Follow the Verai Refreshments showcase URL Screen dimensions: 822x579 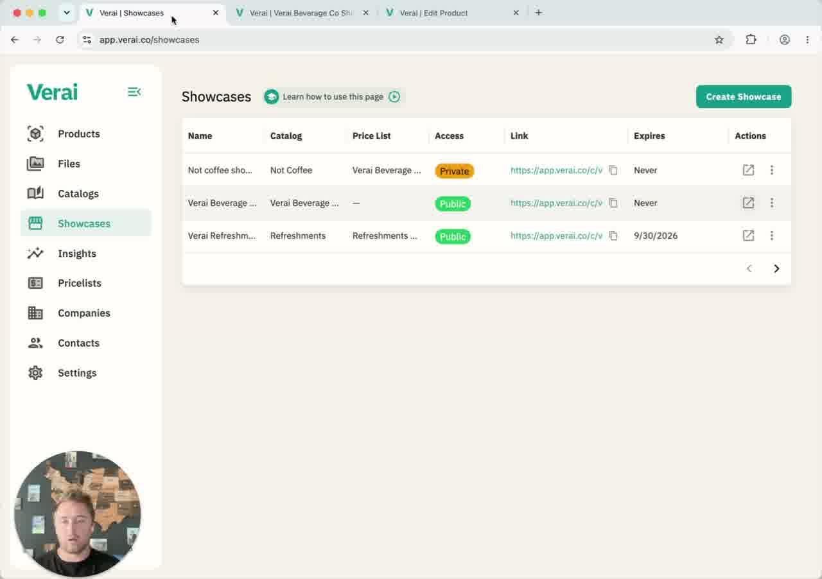(x=556, y=236)
